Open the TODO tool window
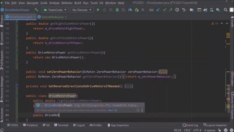234x132 pixels. pos(12,125)
